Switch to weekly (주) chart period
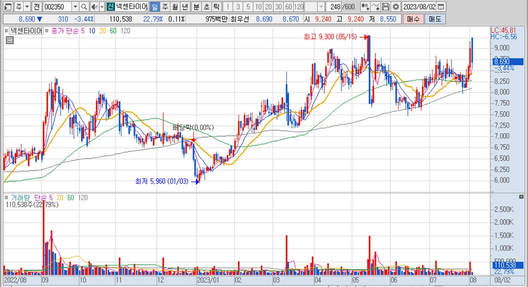Screen dimensions: 528x287 tap(164, 7)
